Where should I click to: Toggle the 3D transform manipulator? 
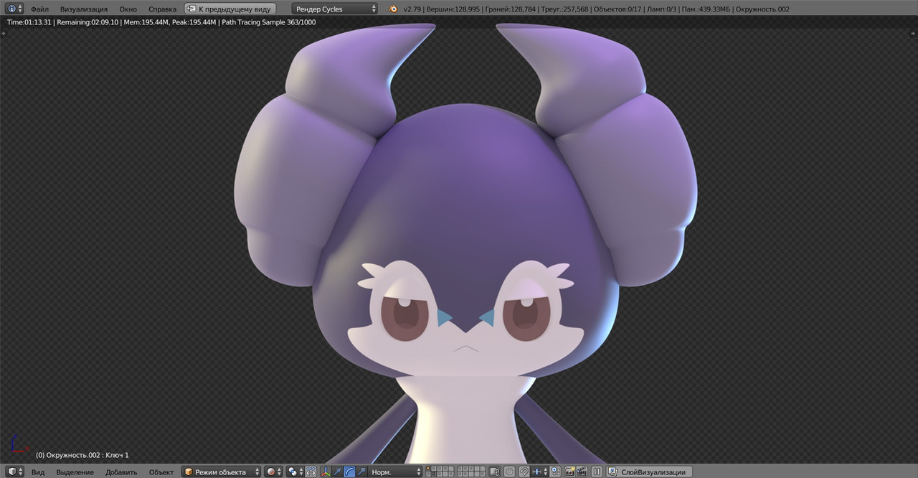click(326, 472)
